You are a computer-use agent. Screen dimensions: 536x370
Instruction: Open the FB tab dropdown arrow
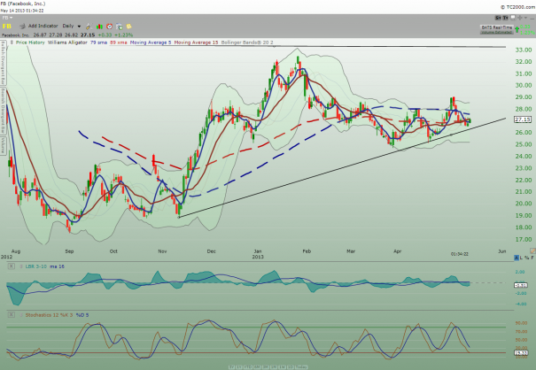point(11,18)
